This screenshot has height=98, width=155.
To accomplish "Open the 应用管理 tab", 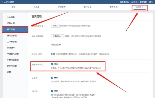I will point(61,7).
